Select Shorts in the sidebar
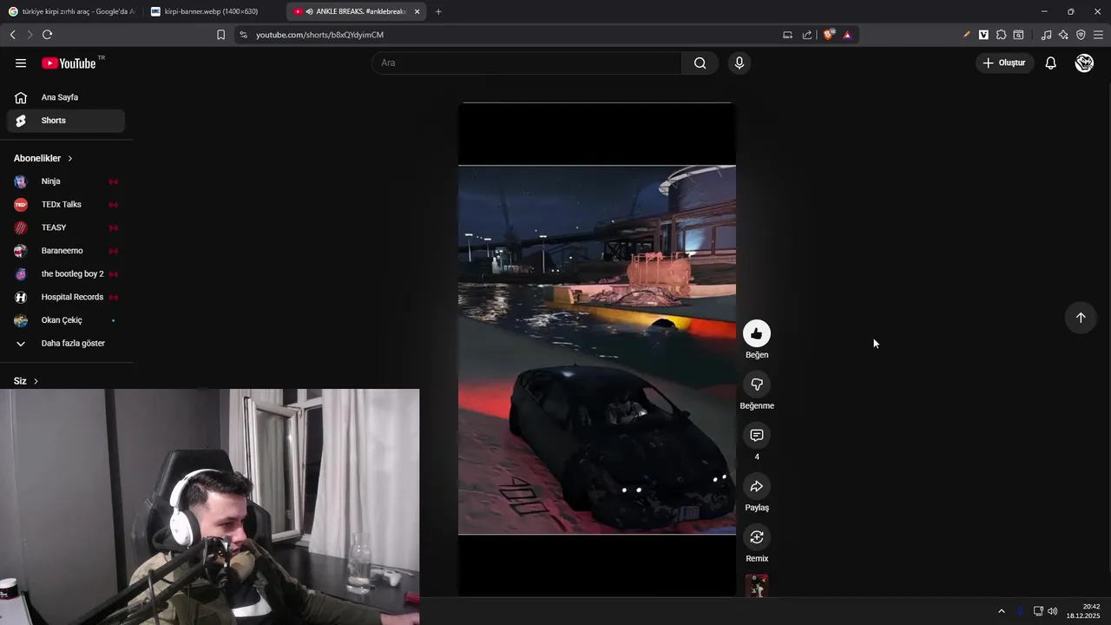The width and height of the screenshot is (1111, 625). (66, 121)
